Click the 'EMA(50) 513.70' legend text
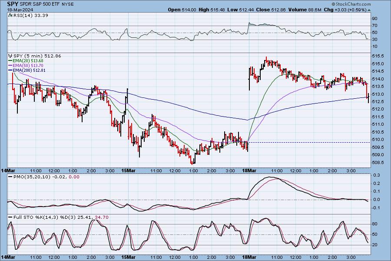The height and width of the screenshot is (261, 391). point(28,65)
